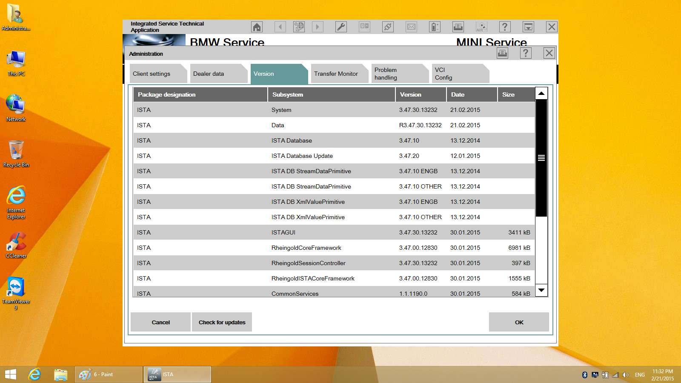The width and height of the screenshot is (681, 383).
Task: Select the ISTAGUI row
Action: 334,232
